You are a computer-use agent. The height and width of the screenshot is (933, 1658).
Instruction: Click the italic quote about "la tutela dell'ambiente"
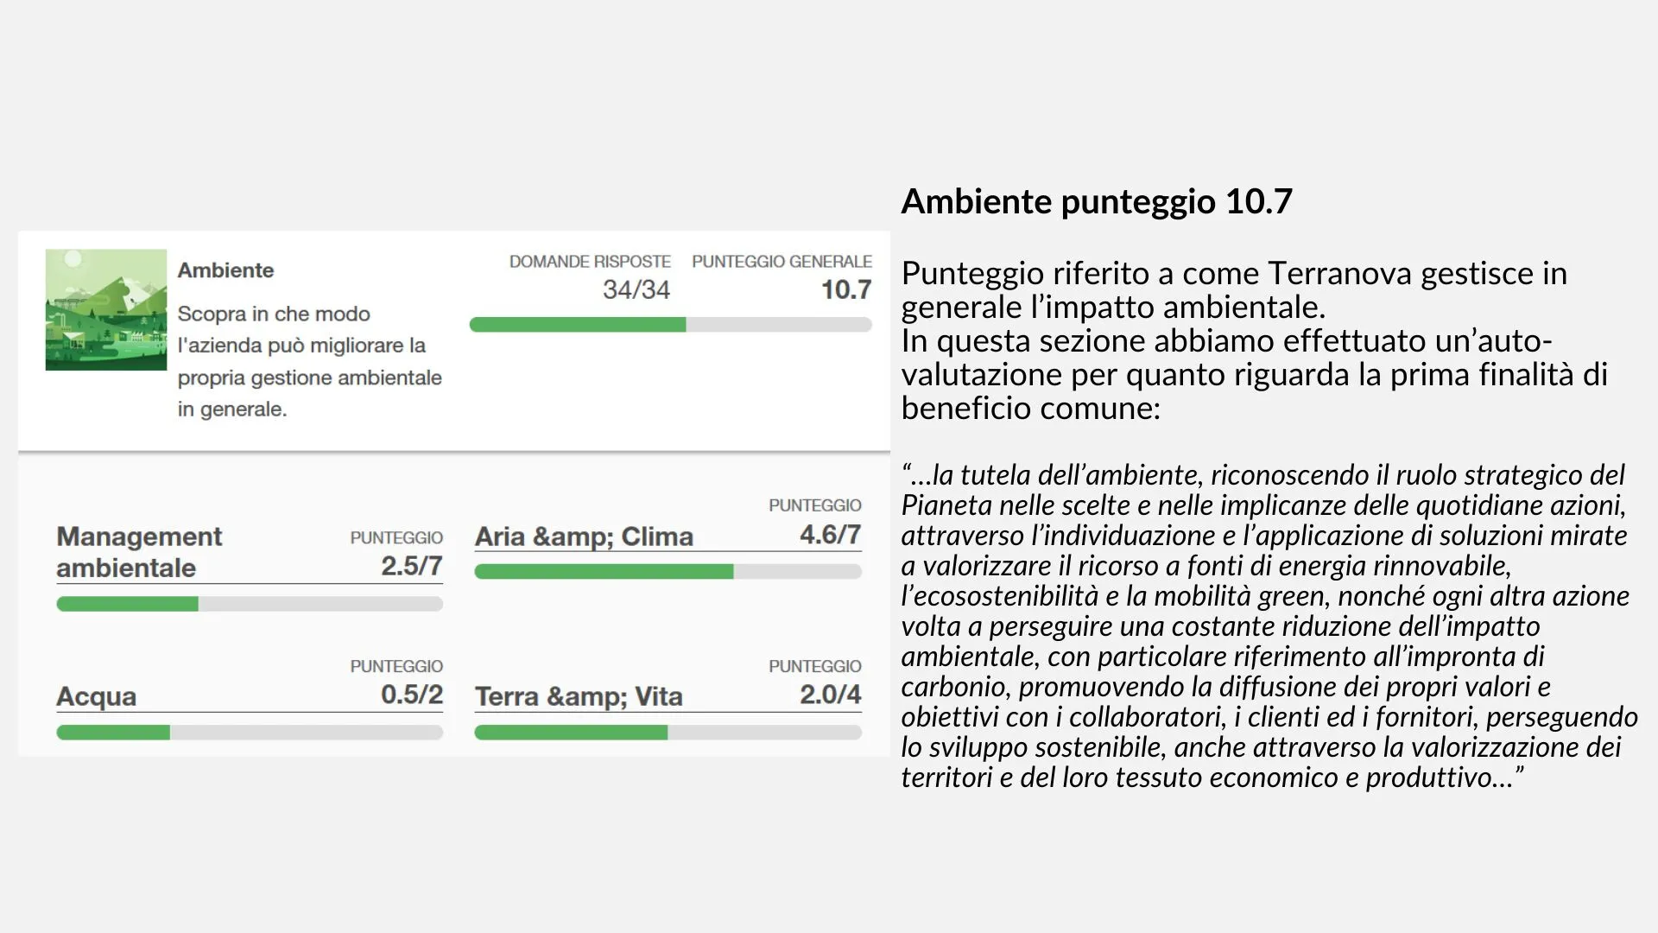point(1268,625)
